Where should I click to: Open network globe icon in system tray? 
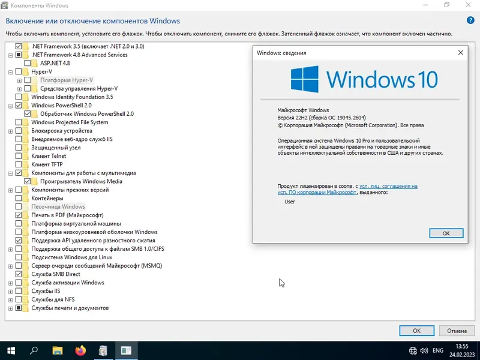pos(413,350)
